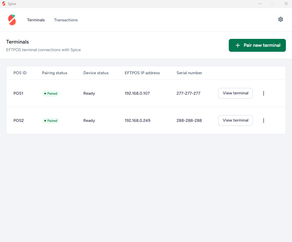Click serial number 288-288-288

189,120
